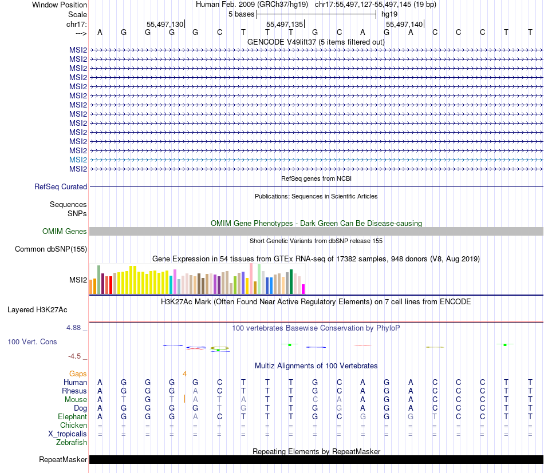This screenshot has height=473, width=544.
Task: Click the -4.5 PhyloP lower scale value
Action: [x=74, y=356]
